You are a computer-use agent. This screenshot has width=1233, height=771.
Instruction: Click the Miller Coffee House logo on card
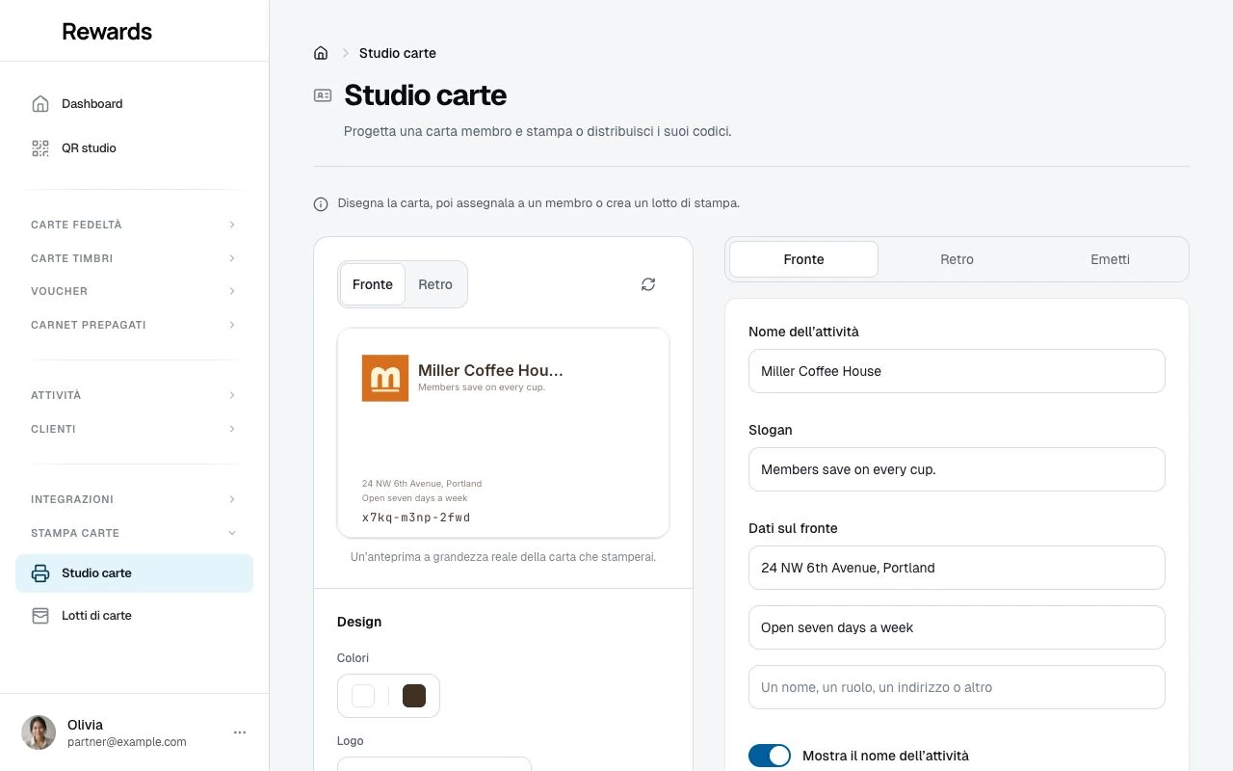[x=385, y=378]
